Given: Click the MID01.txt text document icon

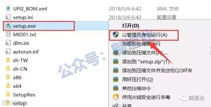Looking at the screenshot, I should [8, 34].
